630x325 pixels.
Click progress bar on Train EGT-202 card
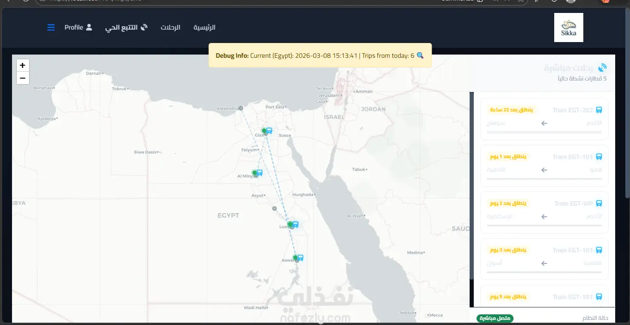[544, 132]
